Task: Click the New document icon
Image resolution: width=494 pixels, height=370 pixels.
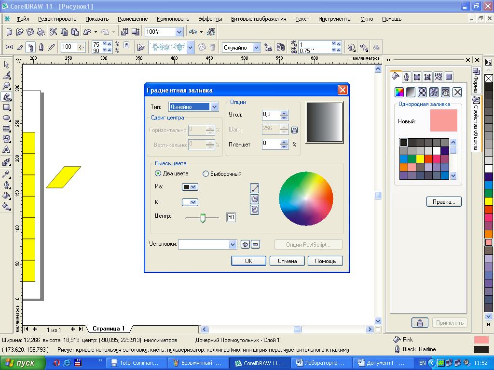Action: pyautogui.click(x=10, y=31)
